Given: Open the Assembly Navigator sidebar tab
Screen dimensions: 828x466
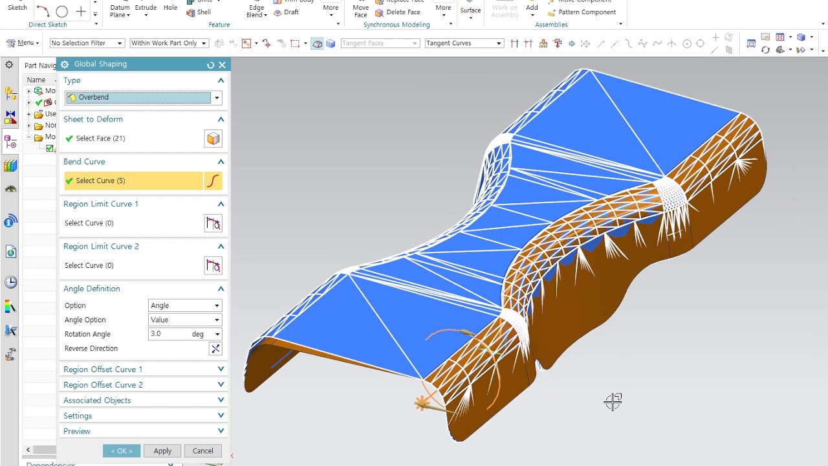Looking at the screenshot, I should [10, 94].
